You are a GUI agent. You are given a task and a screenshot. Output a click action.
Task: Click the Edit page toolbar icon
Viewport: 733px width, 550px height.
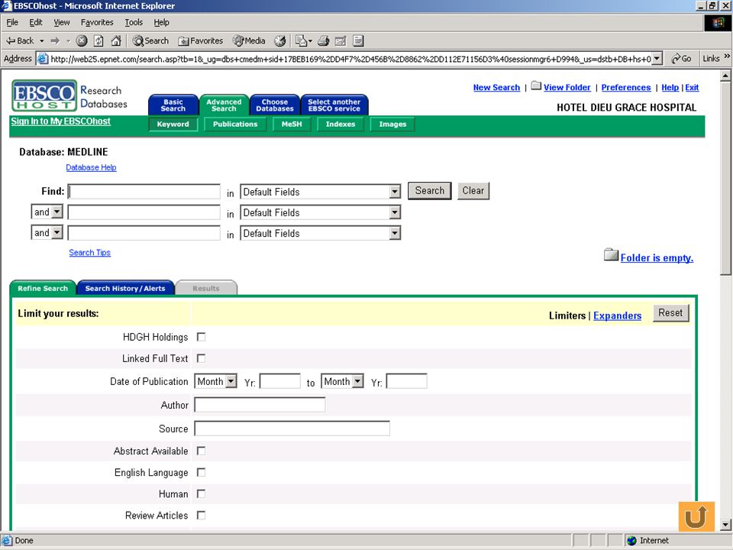click(341, 41)
